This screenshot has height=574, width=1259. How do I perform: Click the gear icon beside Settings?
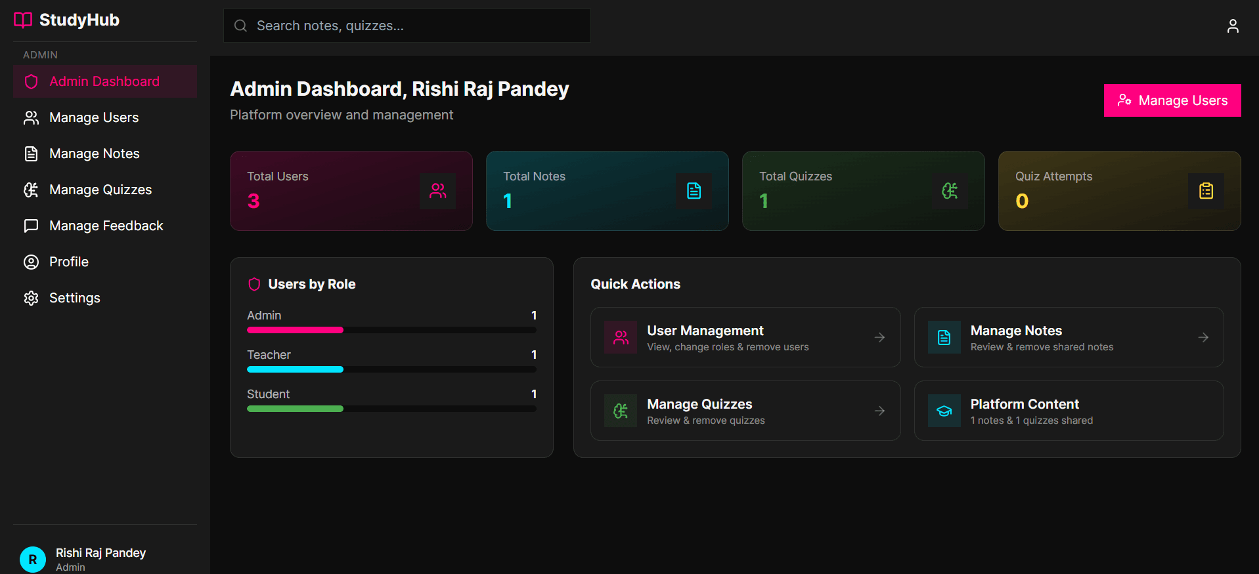click(x=31, y=298)
